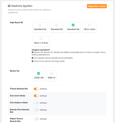The image size is (115, 123).
Task: Click the check circle icon in 10cm x 6cm card
Action: 89,25
